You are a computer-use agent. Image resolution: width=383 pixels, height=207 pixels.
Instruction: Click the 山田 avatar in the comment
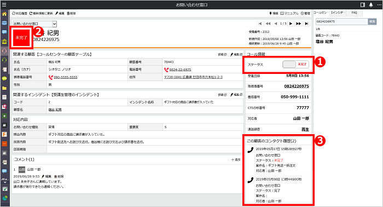[22, 169]
